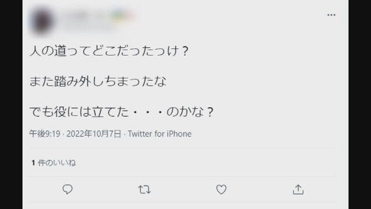This screenshot has height=209, width=371.
Task: Like the tweet with the heart
Action: (221, 190)
